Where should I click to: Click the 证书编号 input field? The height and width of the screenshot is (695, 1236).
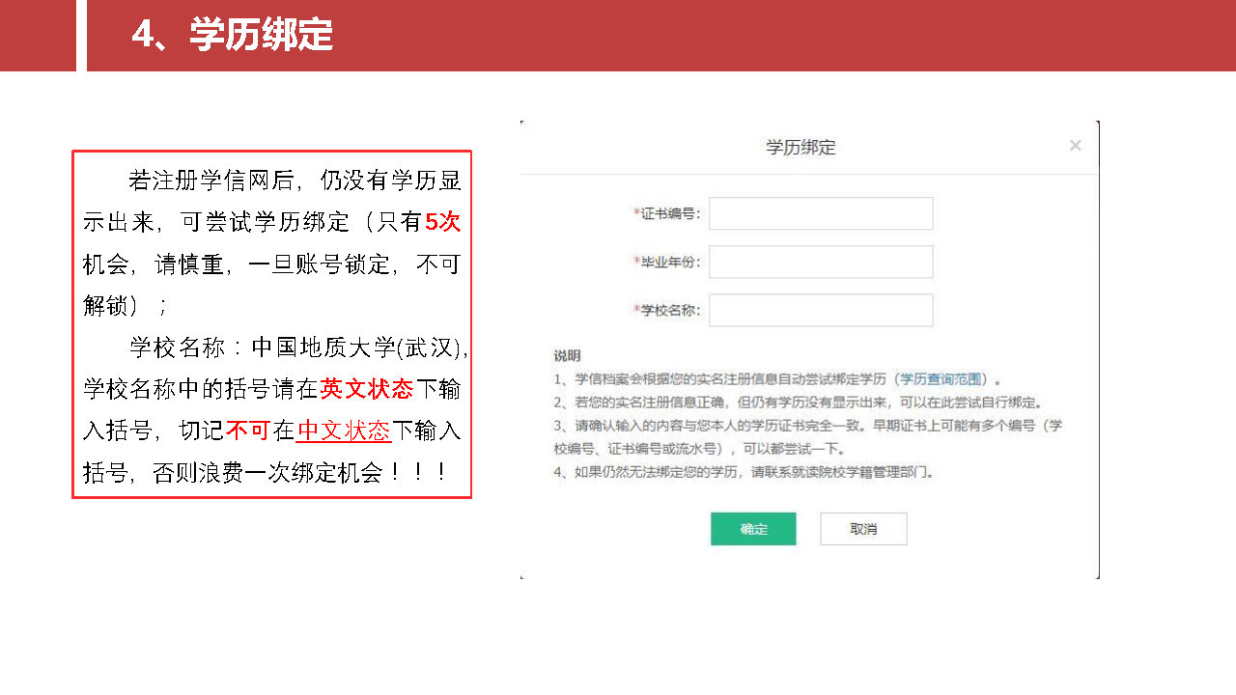click(821, 213)
